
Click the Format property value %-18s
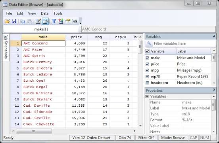tap(187, 120)
